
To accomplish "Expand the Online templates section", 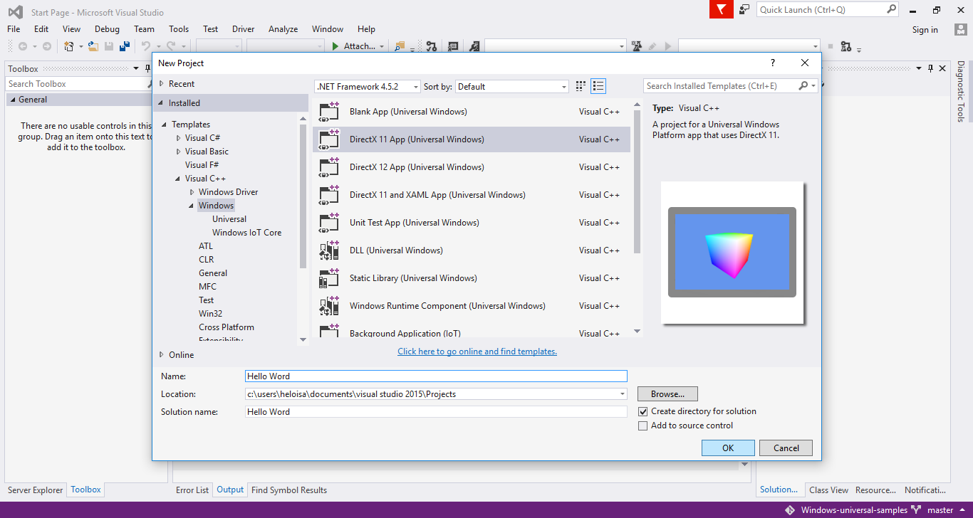I will pyautogui.click(x=162, y=355).
